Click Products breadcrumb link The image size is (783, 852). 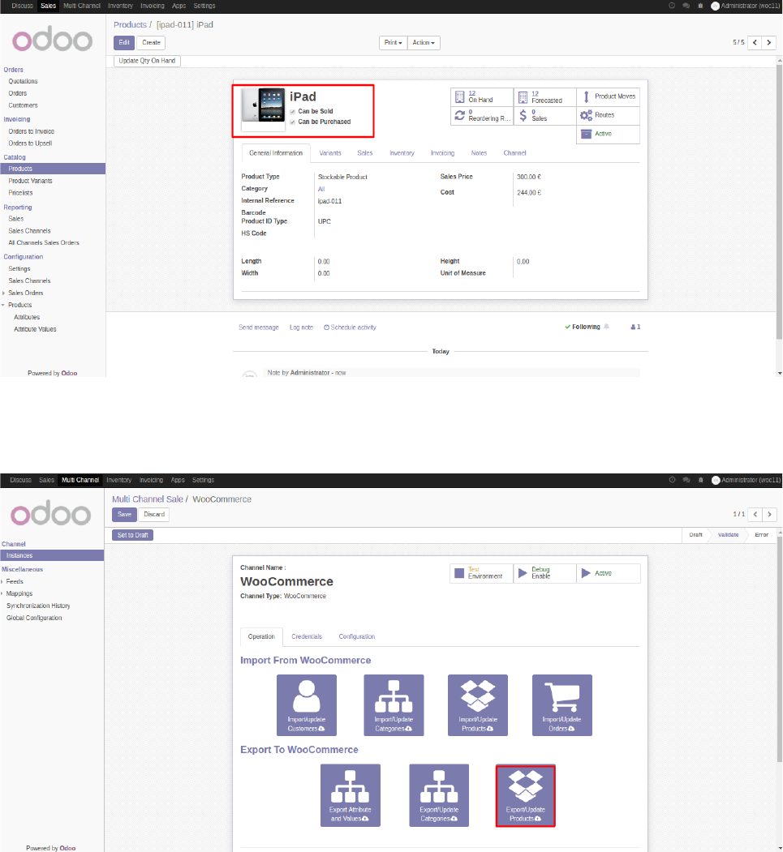click(130, 25)
